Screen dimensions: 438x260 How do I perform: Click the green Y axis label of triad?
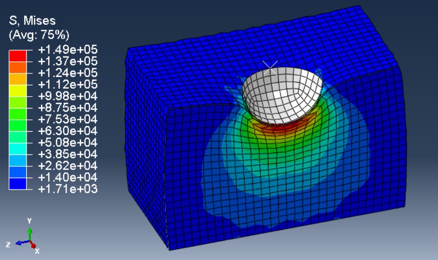point(29,221)
